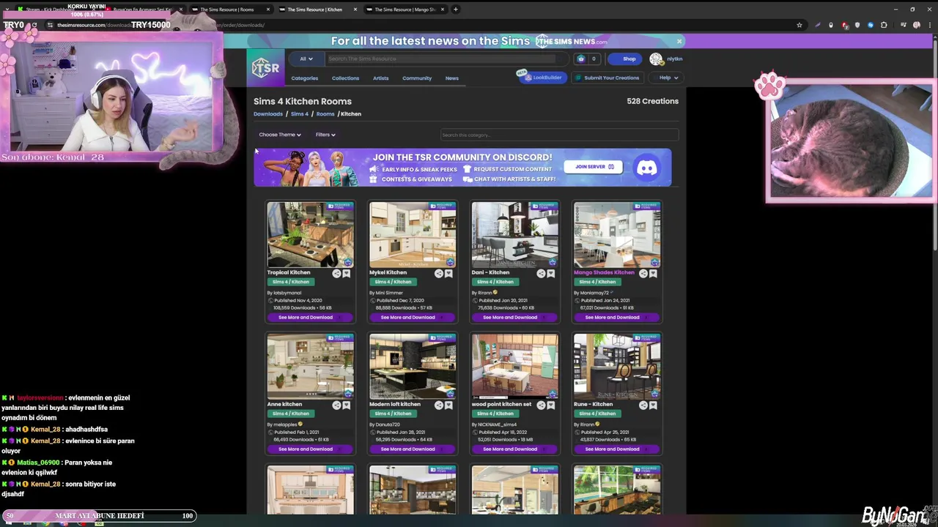Screen dimensions: 938x527
Task: Click the Discord logo on the banner
Action: 646,168
